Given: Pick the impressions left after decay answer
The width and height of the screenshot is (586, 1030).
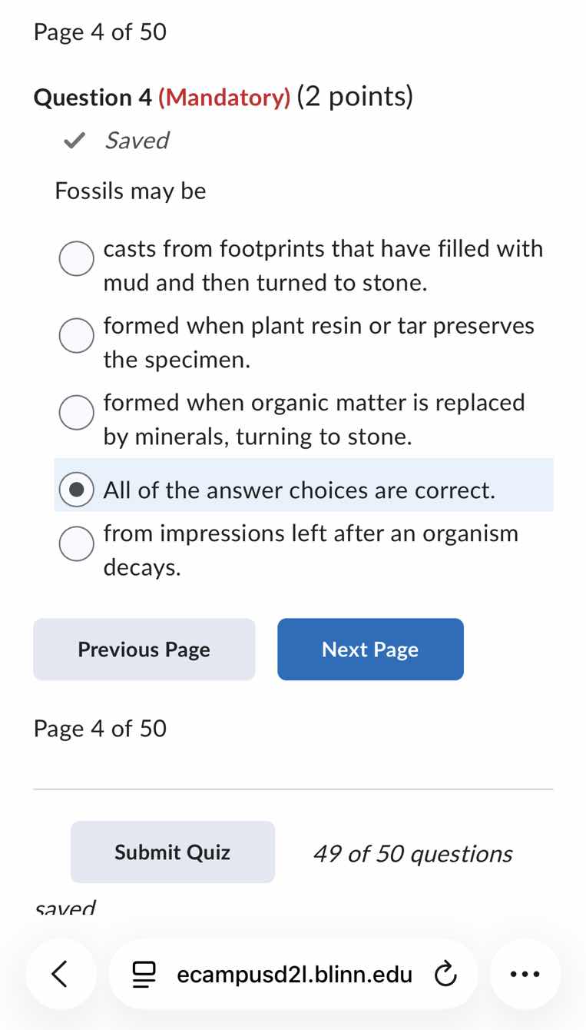Looking at the screenshot, I should (76, 543).
